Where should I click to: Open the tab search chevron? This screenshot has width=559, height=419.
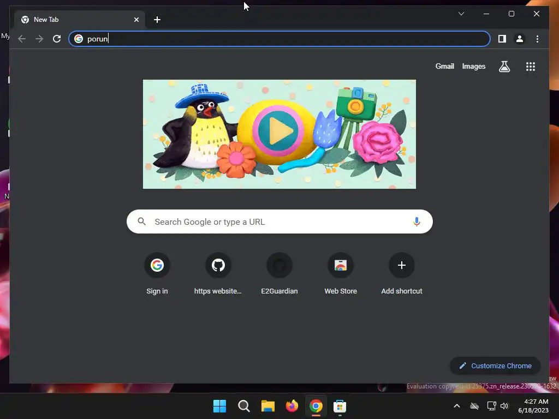point(461,14)
